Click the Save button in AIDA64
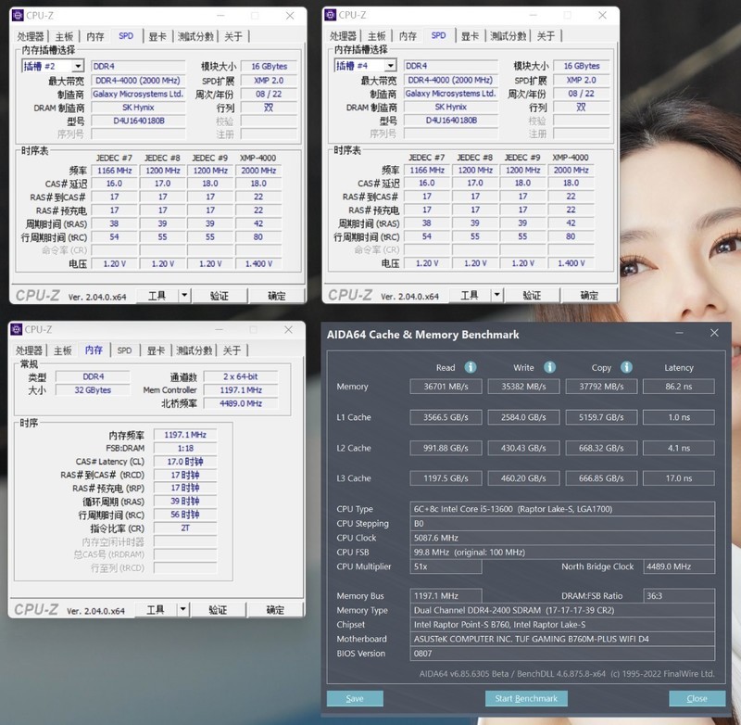The width and height of the screenshot is (741, 725). (x=355, y=698)
